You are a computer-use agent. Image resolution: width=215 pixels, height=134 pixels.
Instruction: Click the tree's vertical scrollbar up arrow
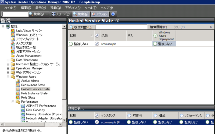coord(64,27)
